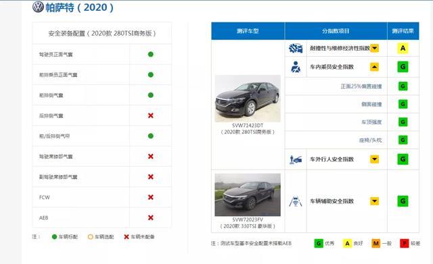
Task: Click red X for 后排侧气囊
Action: tap(150, 115)
